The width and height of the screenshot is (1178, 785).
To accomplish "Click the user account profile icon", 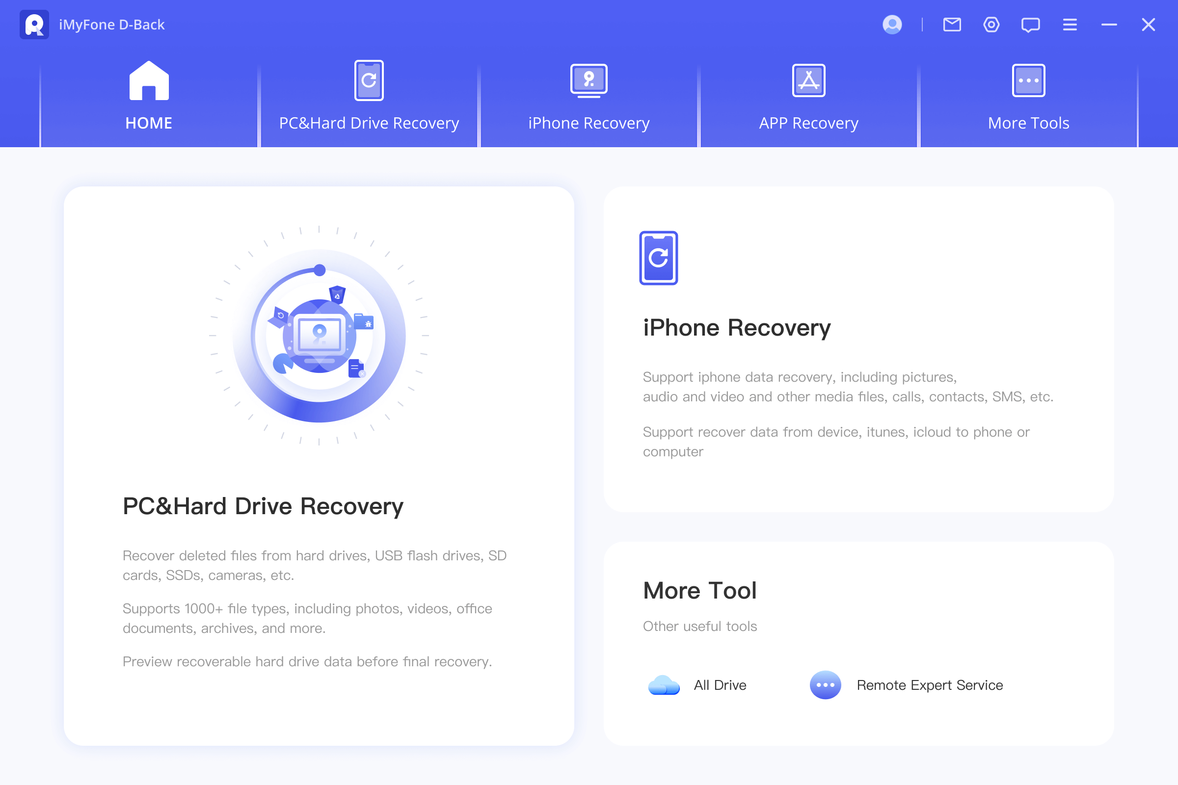I will [892, 23].
